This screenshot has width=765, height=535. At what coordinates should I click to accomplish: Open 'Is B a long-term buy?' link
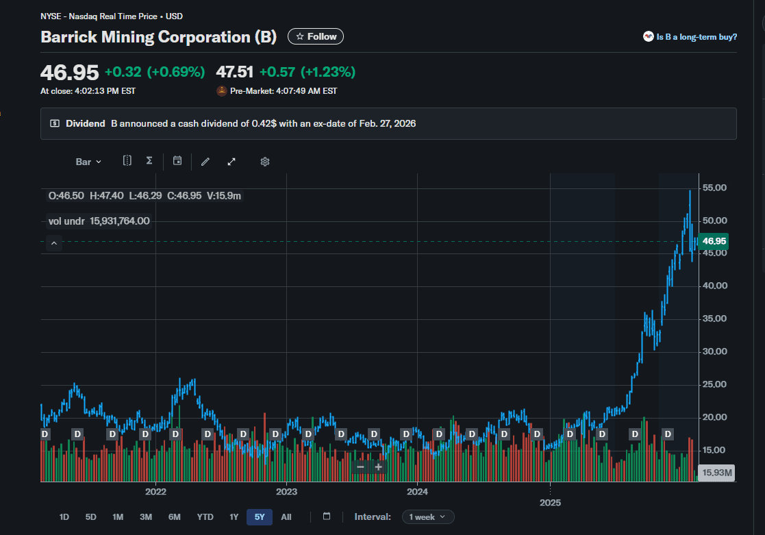tap(697, 36)
